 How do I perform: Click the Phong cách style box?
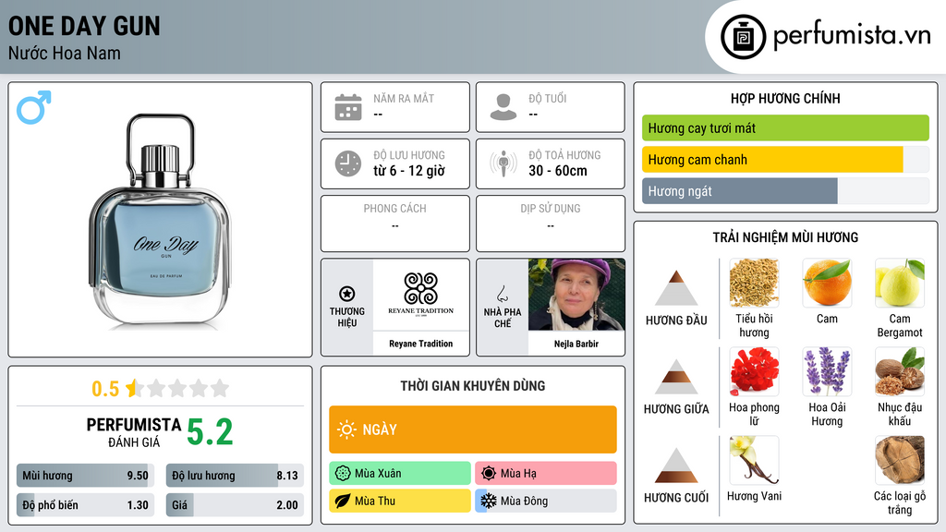[x=395, y=224]
